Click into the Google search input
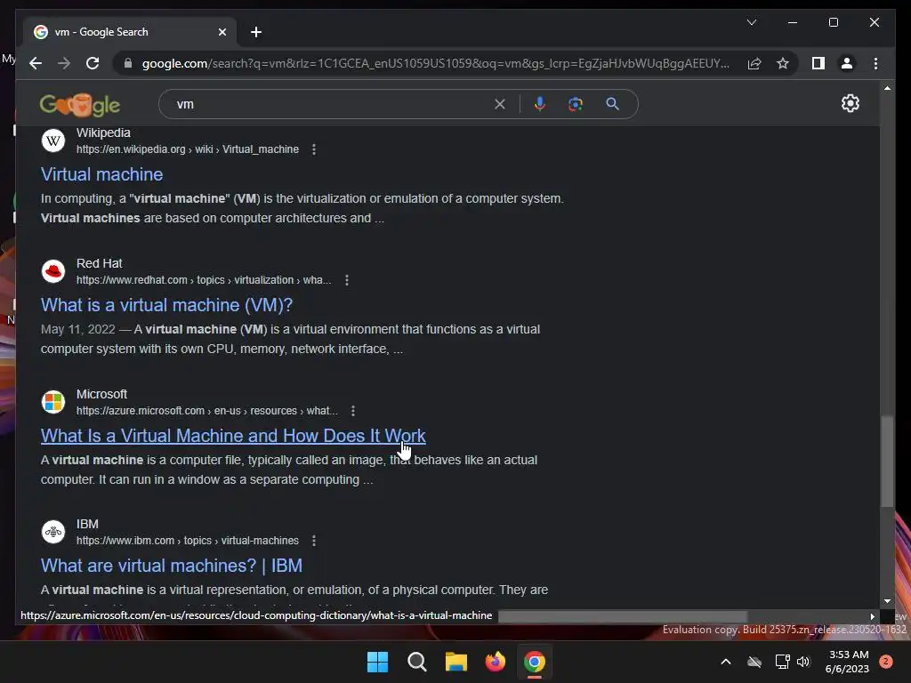The width and height of the screenshot is (911, 683). [x=331, y=104]
